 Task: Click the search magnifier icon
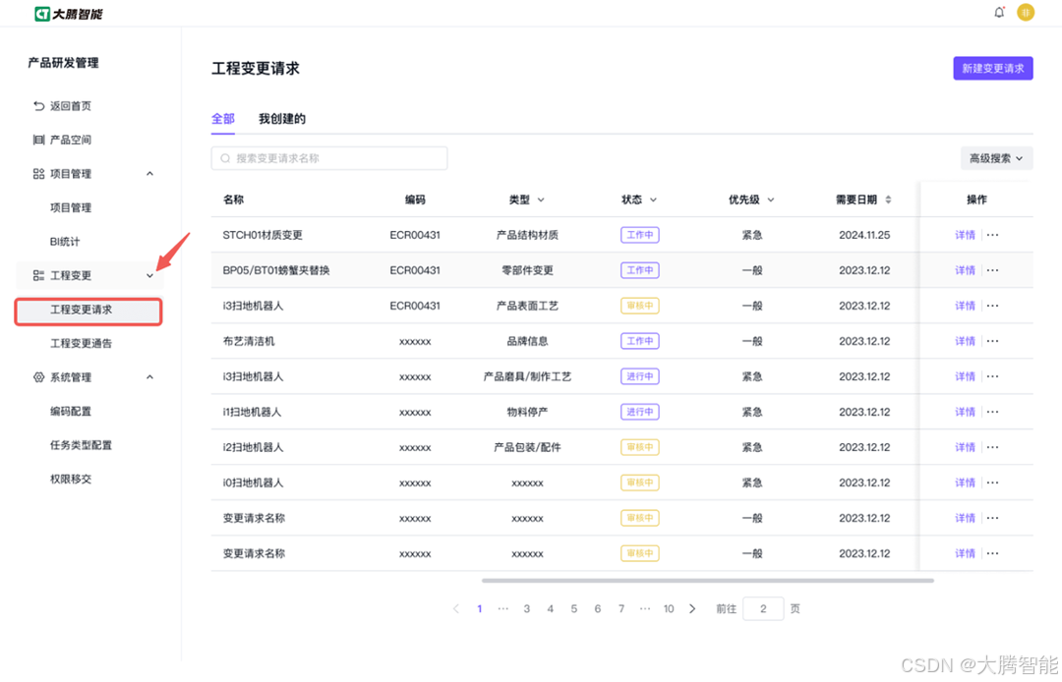(225, 158)
